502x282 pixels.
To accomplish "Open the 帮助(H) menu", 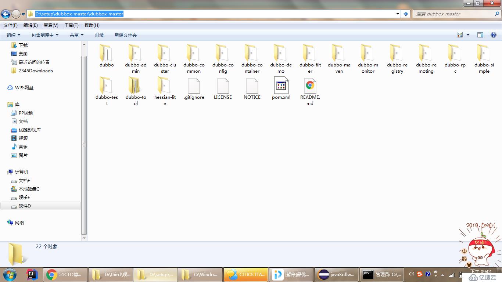I will point(92,25).
